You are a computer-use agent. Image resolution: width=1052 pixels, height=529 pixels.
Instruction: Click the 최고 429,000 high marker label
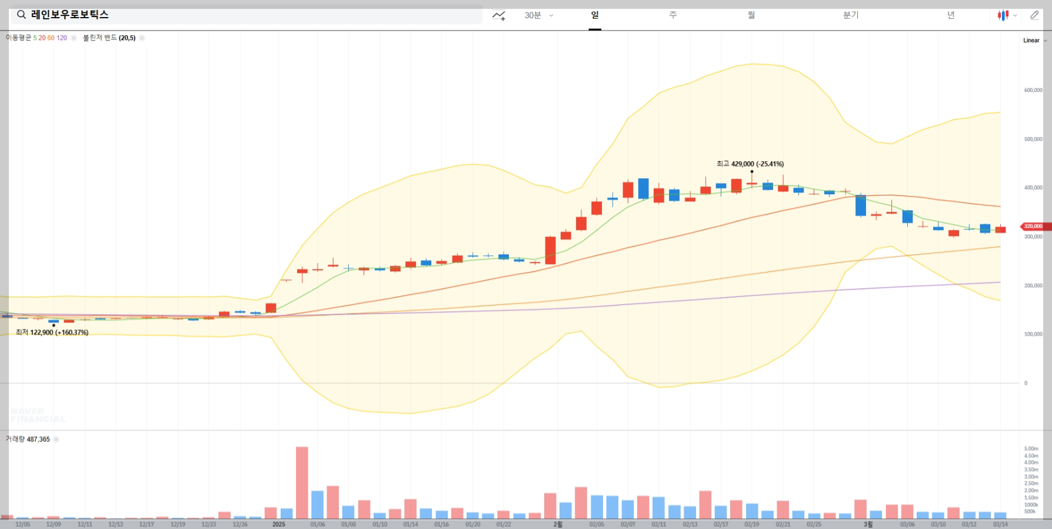[750, 164]
